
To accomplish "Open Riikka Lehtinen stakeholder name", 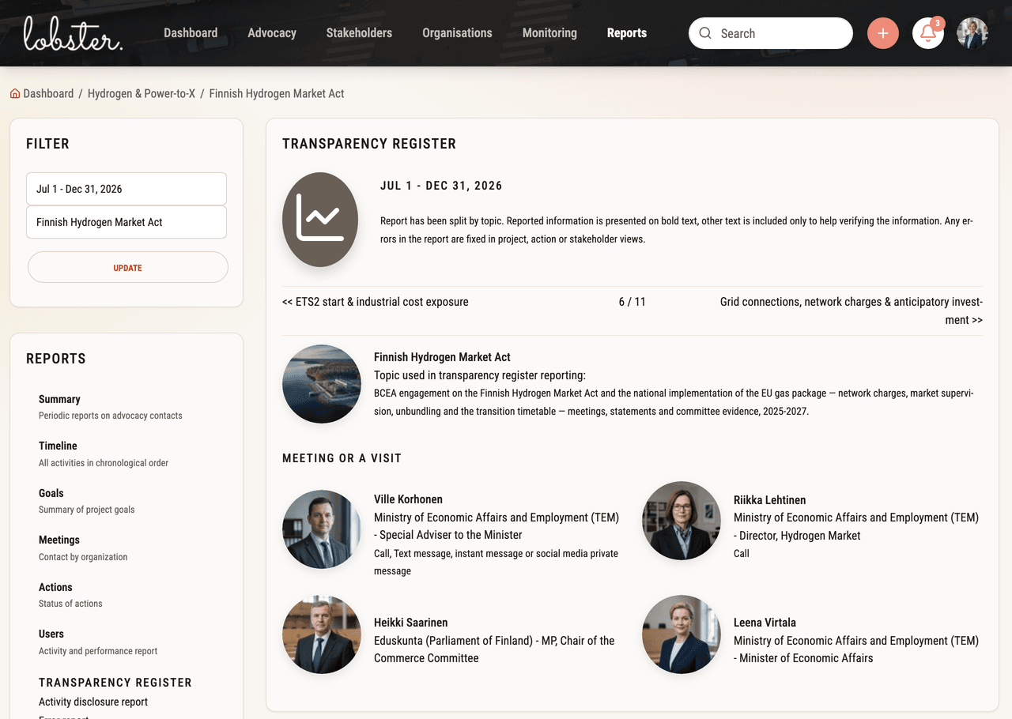I will pyautogui.click(x=770, y=500).
